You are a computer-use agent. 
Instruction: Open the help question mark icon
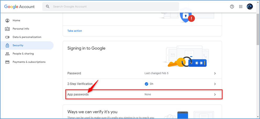click(232, 7)
